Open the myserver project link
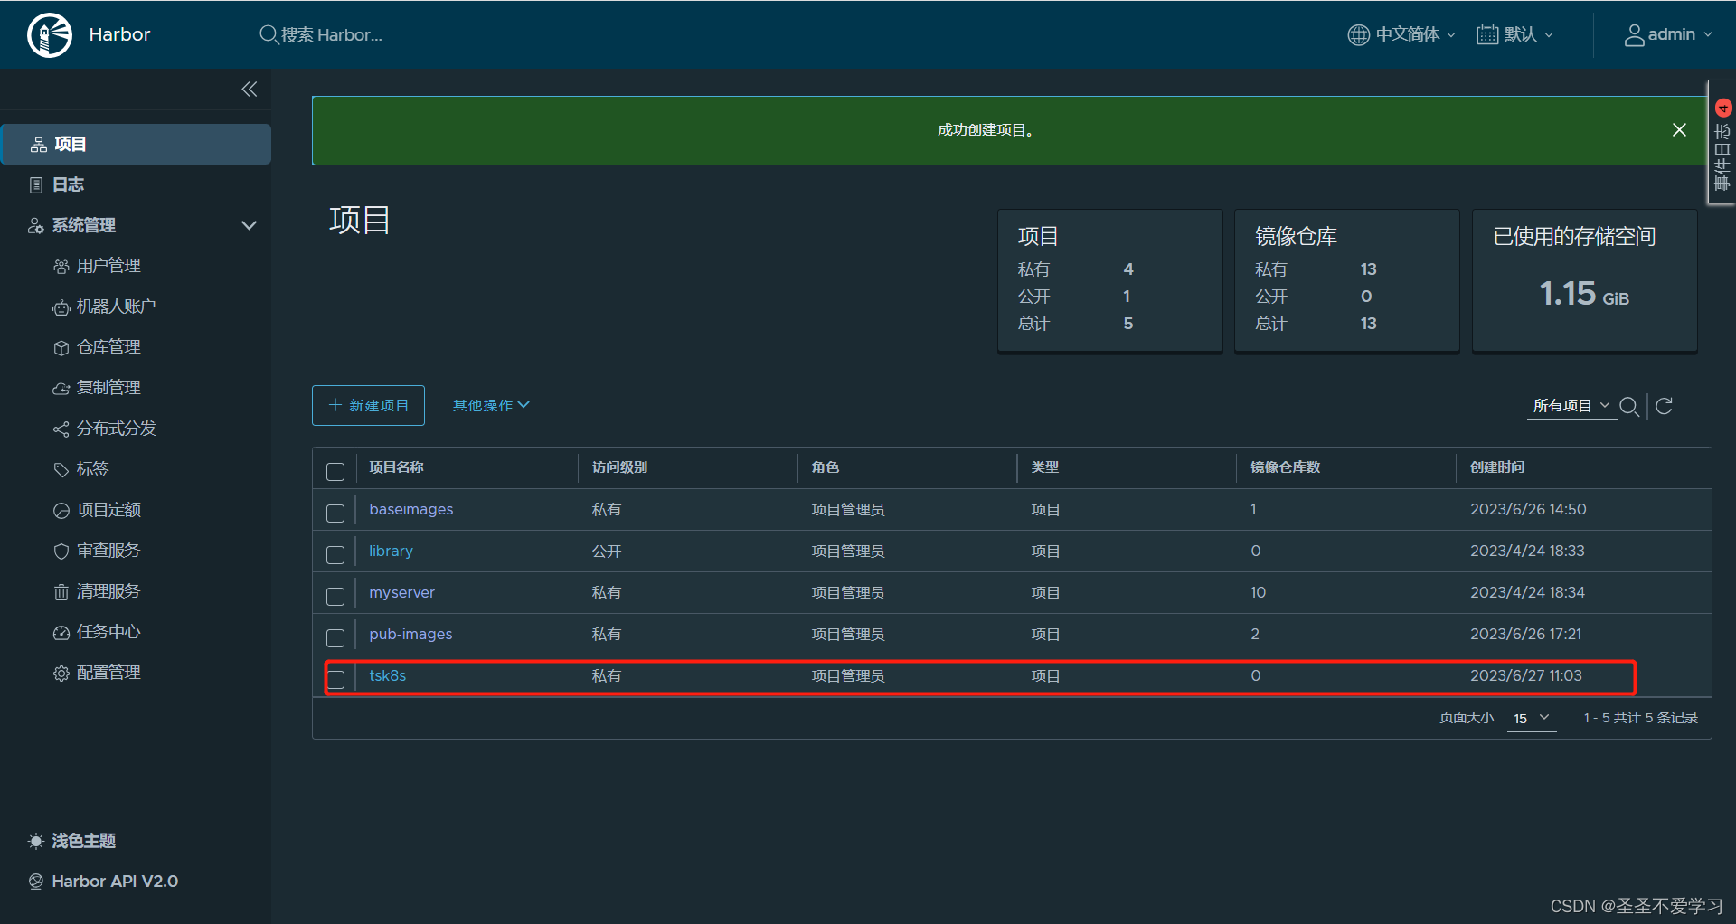Image resolution: width=1736 pixels, height=924 pixels. pos(402,593)
